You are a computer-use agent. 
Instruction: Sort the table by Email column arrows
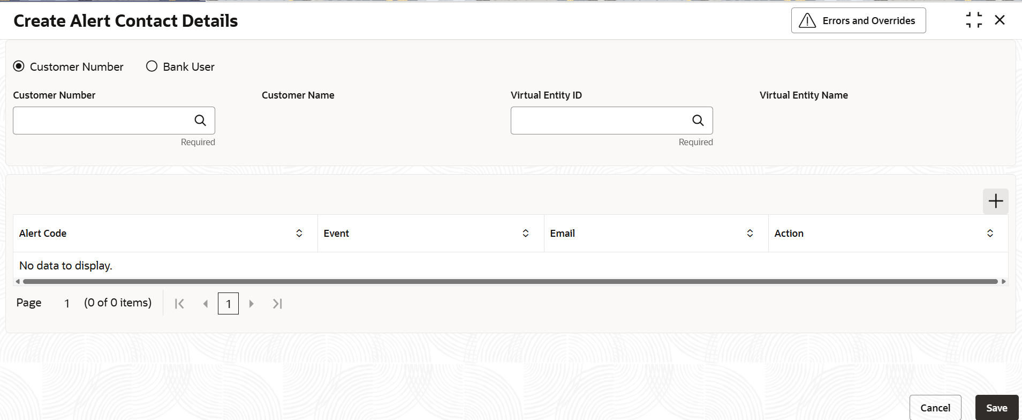click(x=750, y=234)
